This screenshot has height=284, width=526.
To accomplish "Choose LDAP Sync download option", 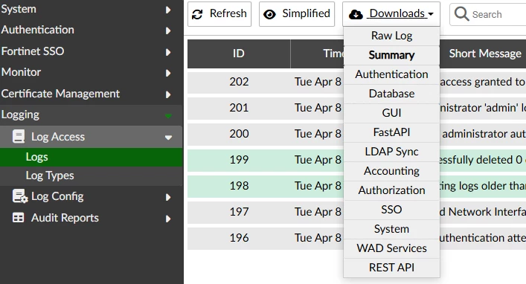I will click(391, 152).
